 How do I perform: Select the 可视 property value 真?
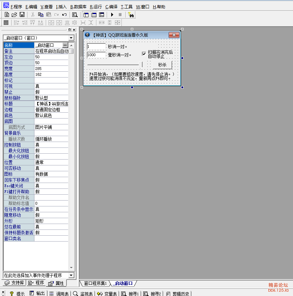click(x=51, y=86)
